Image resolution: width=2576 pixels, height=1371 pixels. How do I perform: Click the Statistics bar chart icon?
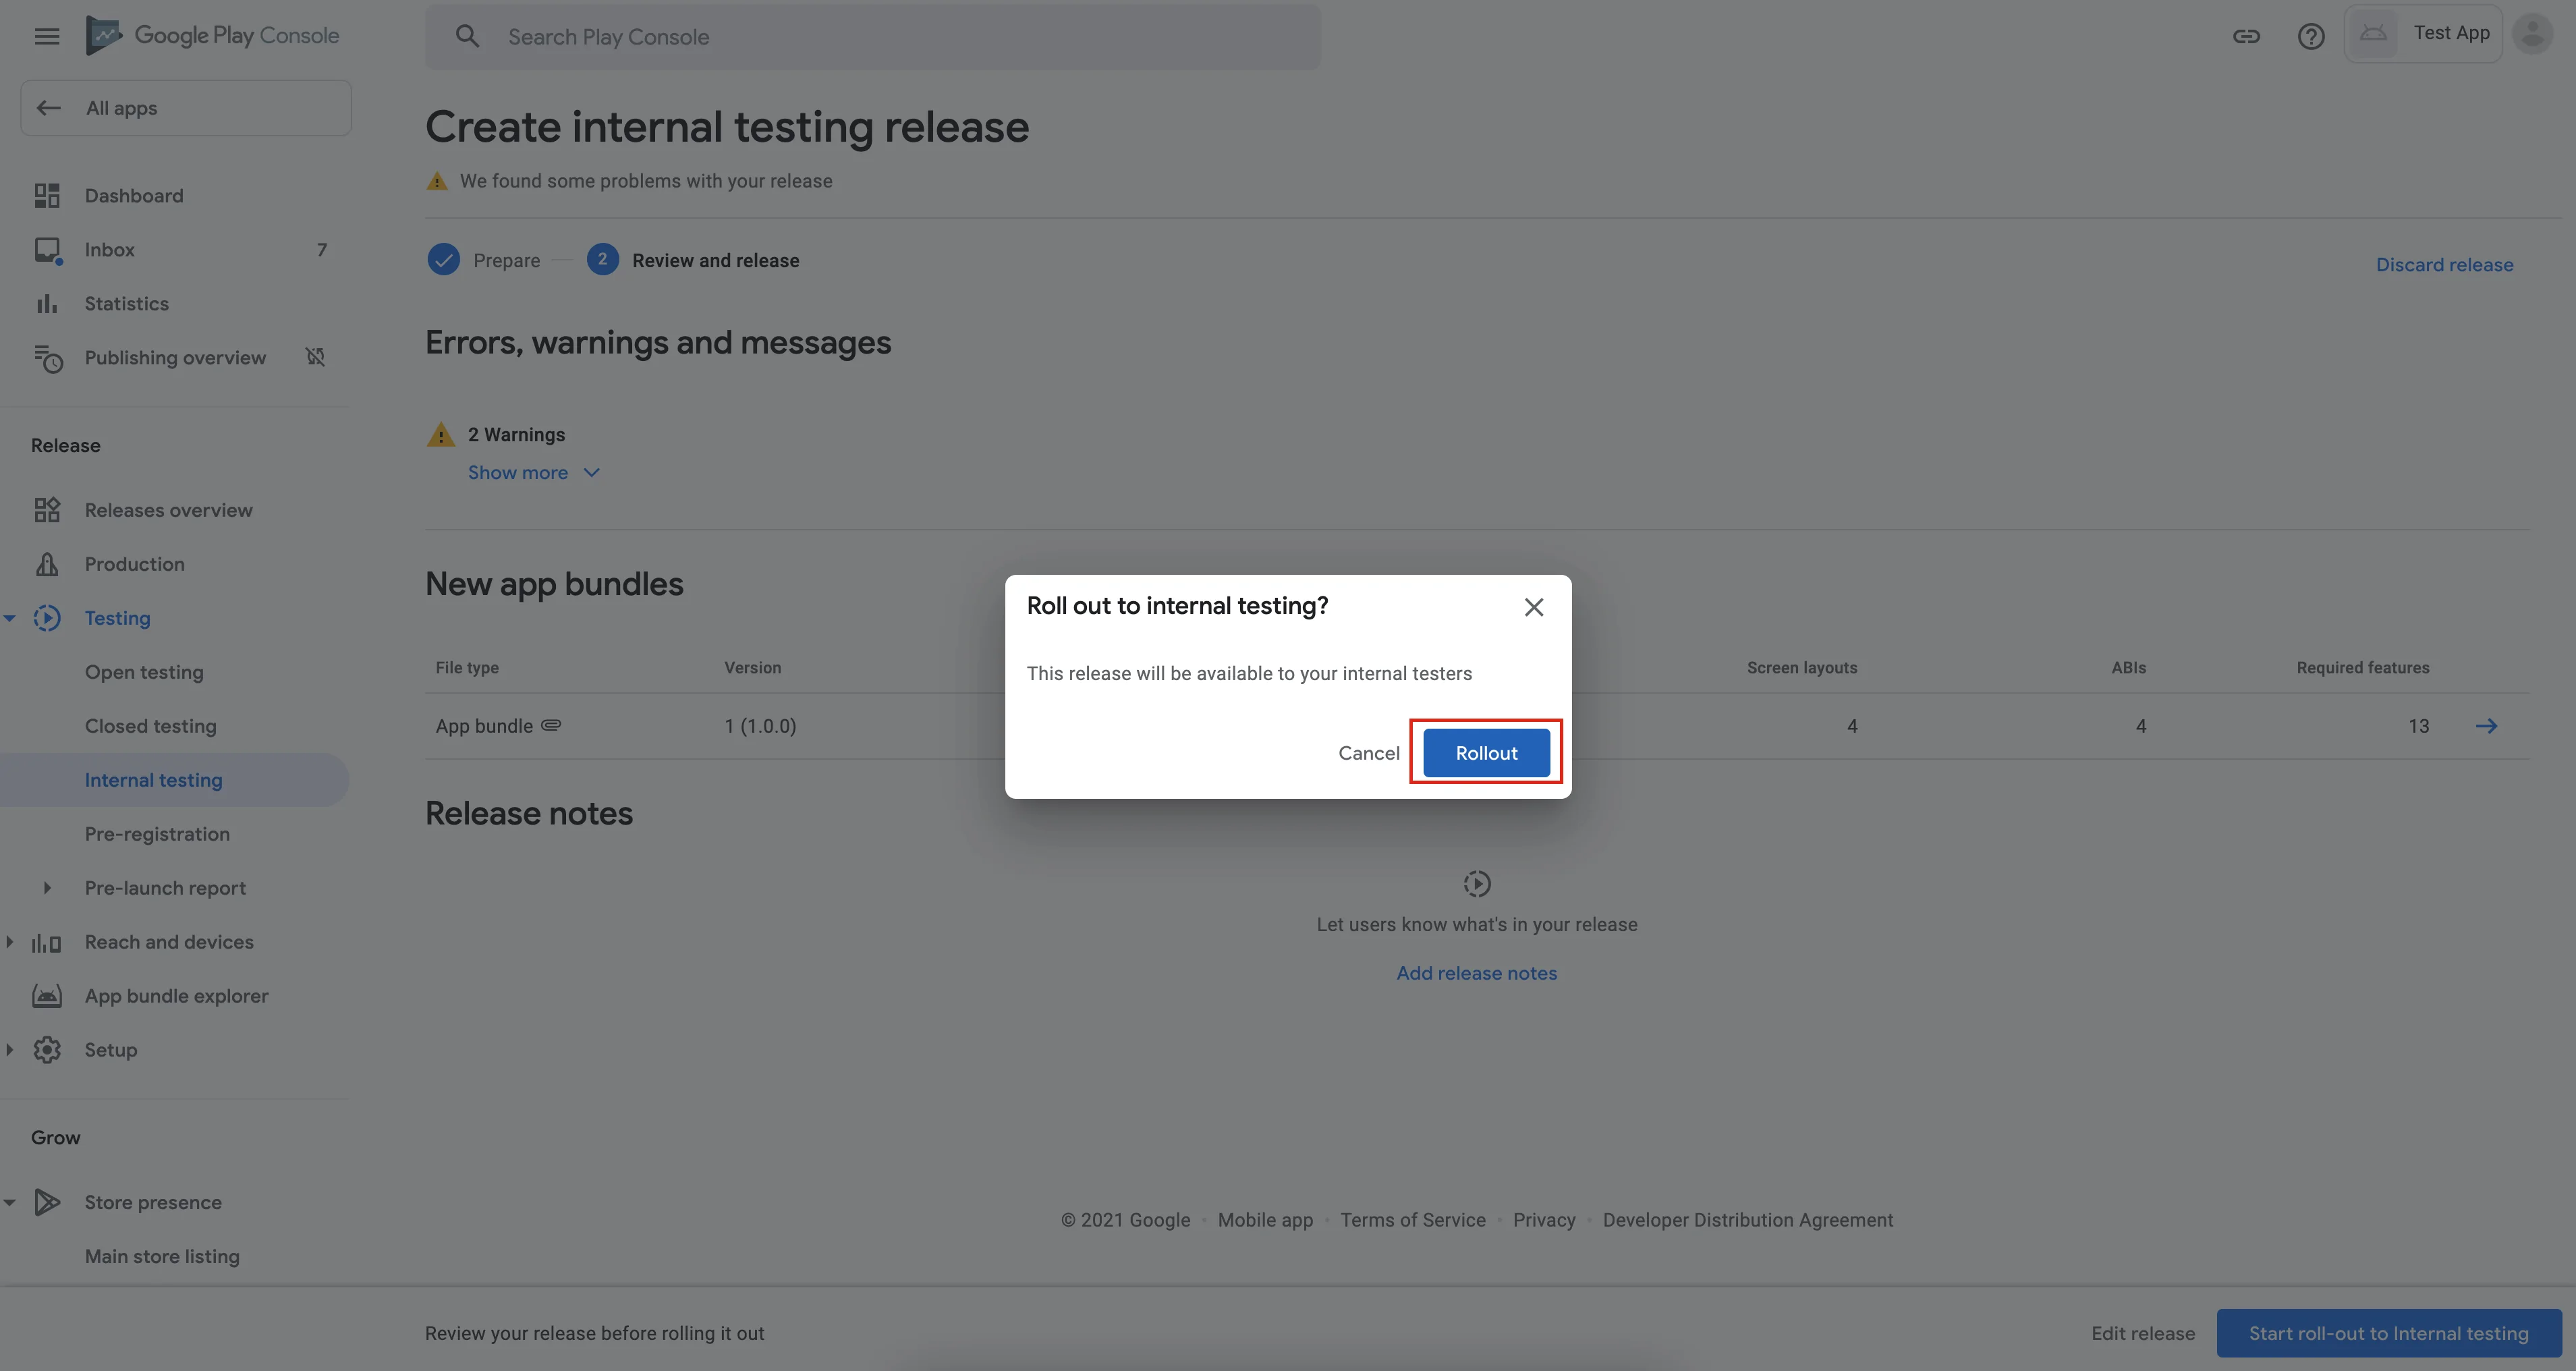click(x=47, y=304)
